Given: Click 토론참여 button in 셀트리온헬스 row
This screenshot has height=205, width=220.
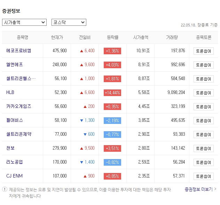Looking at the screenshot, I should (204, 79).
